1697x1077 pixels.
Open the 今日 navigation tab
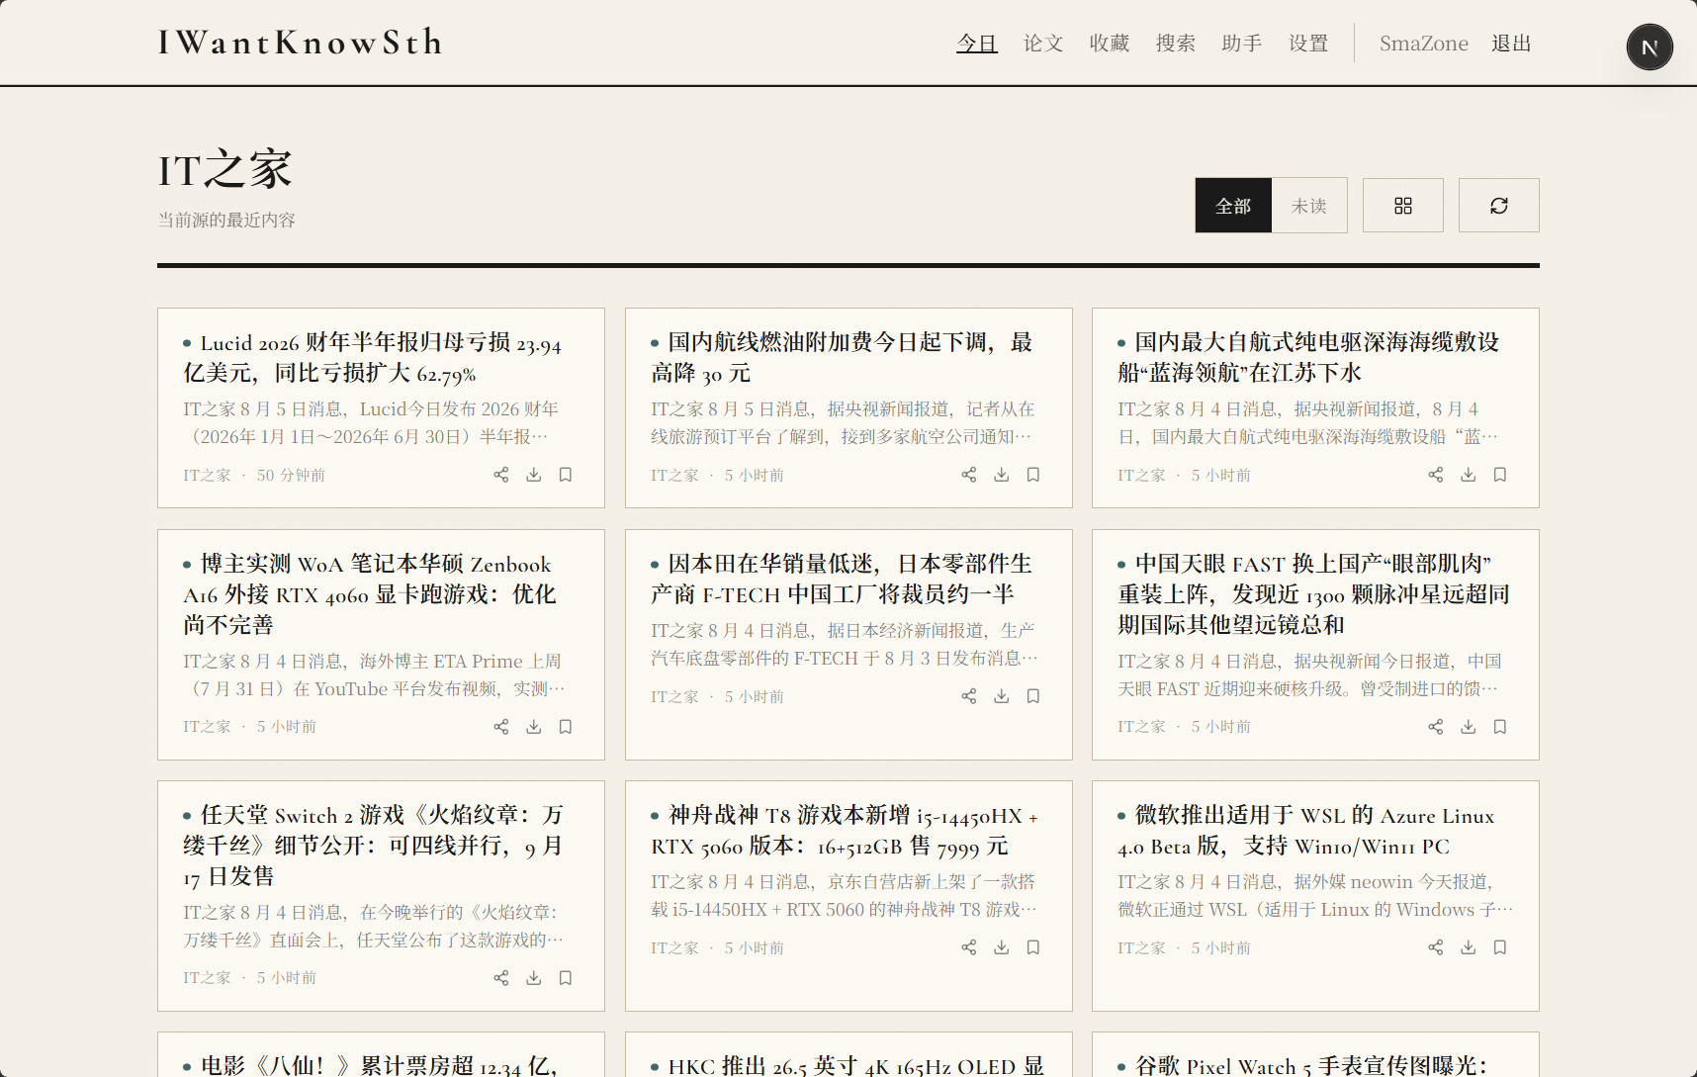(x=977, y=44)
